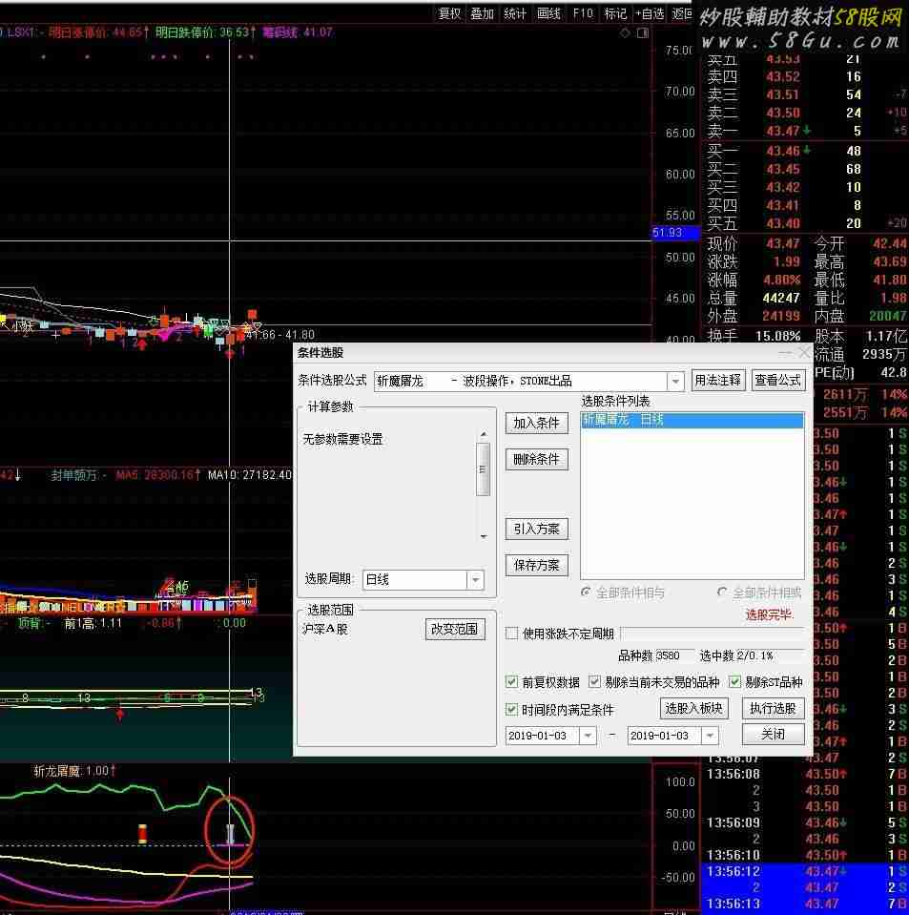Open the start date dropdown arrow
Image resolution: width=909 pixels, height=915 pixels.
pyautogui.click(x=588, y=736)
